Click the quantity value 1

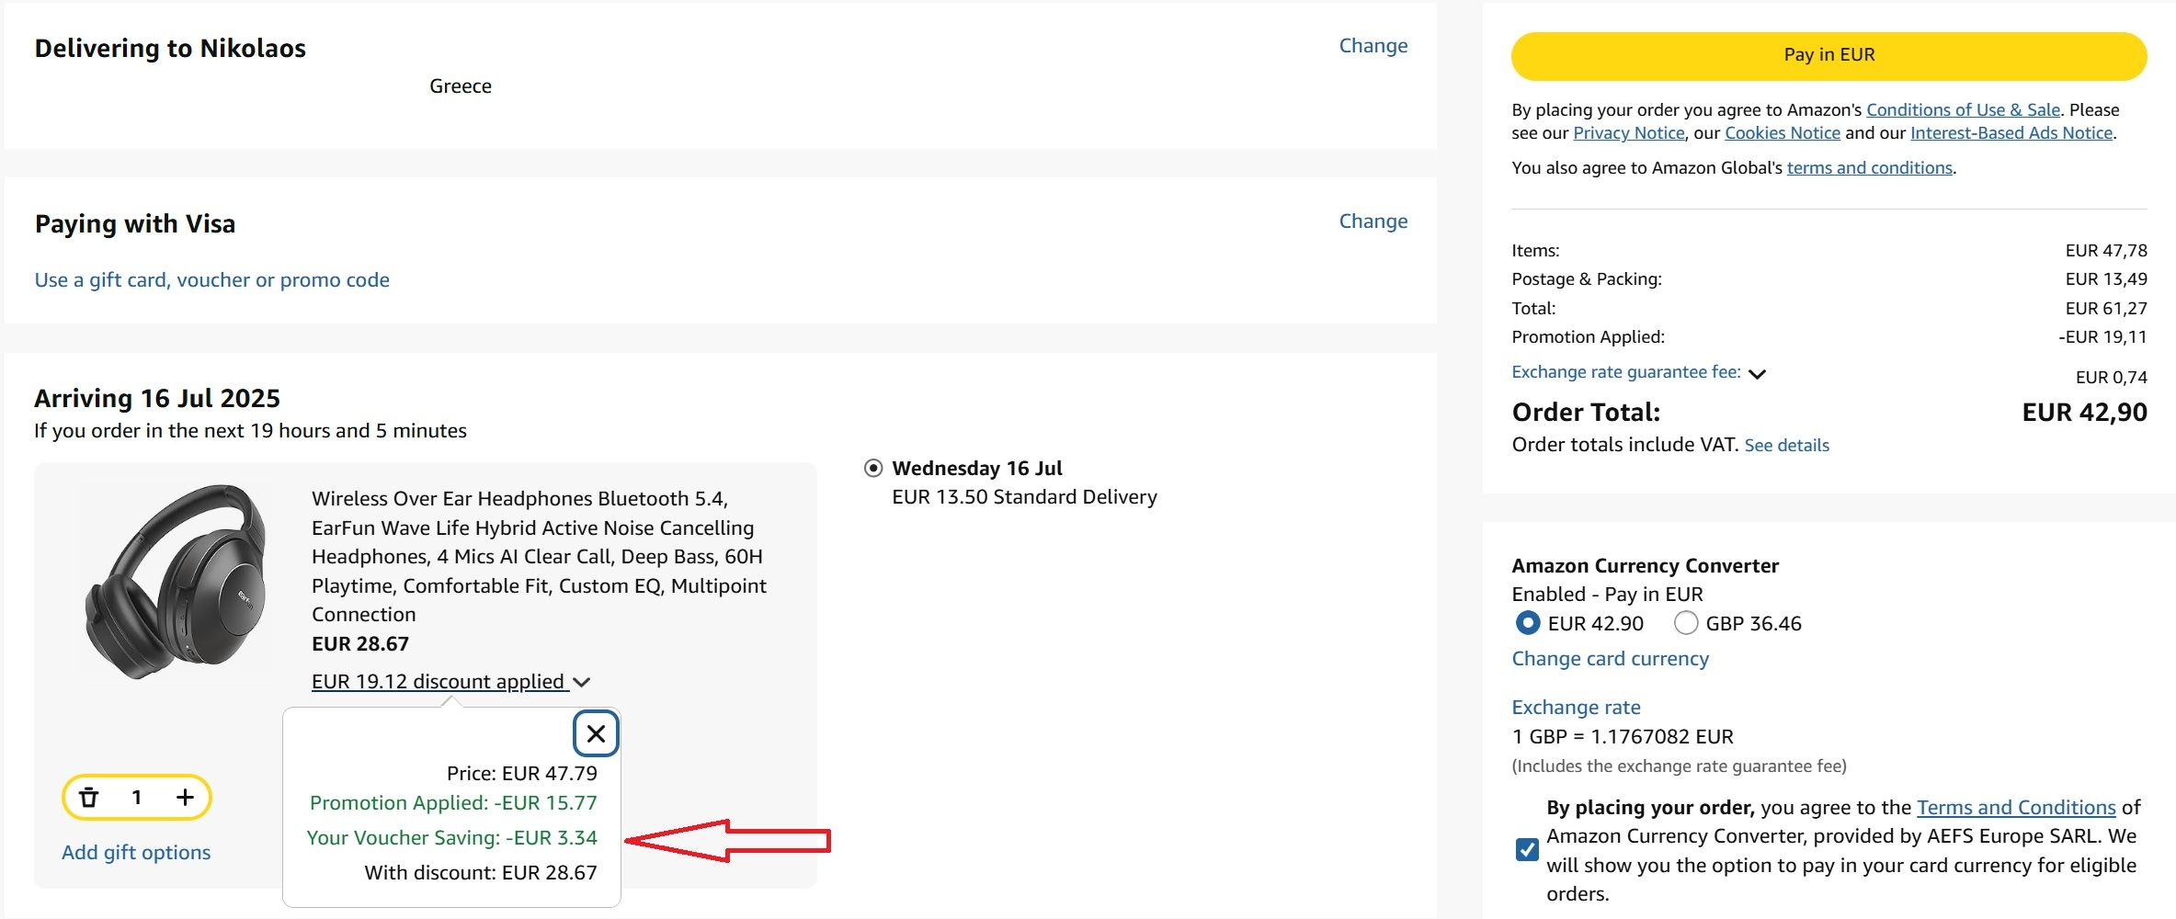pyautogui.click(x=136, y=798)
